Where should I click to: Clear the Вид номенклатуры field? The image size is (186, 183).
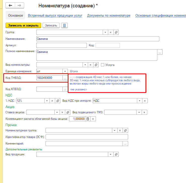pyautogui.click(x=90, y=65)
